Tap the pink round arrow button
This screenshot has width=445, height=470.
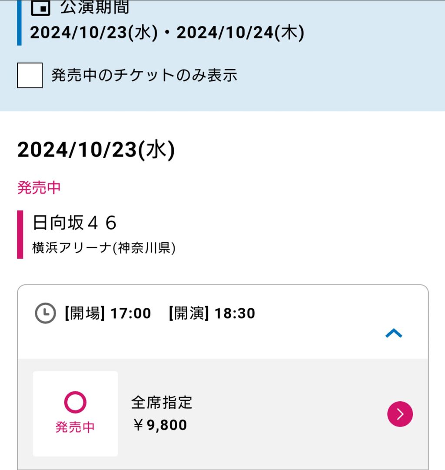click(x=400, y=414)
